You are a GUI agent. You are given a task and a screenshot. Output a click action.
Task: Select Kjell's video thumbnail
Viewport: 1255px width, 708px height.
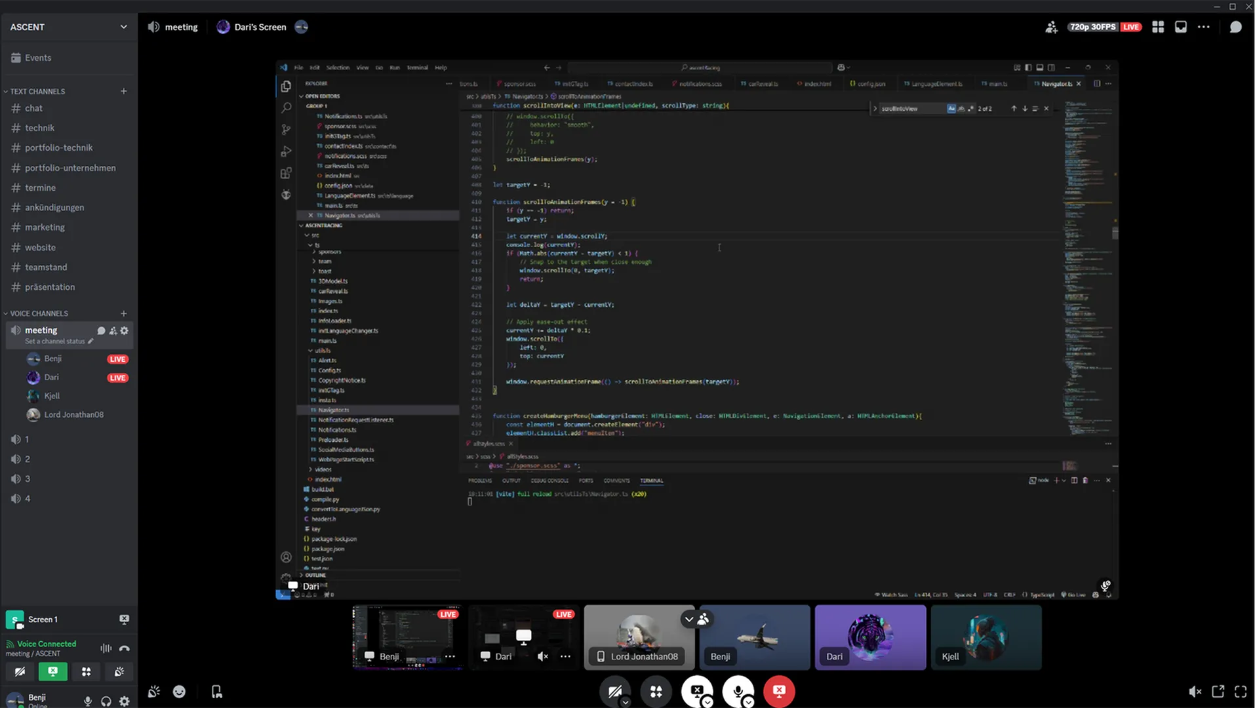coord(986,637)
